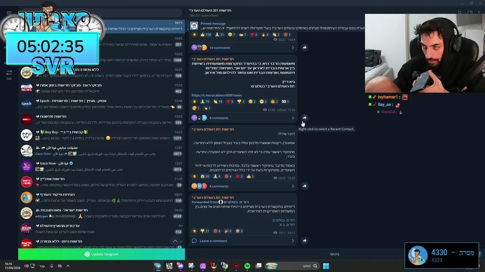Jump to top of chat list arrow
485x272 pixels.
pyautogui.click(x=175, y=241)
